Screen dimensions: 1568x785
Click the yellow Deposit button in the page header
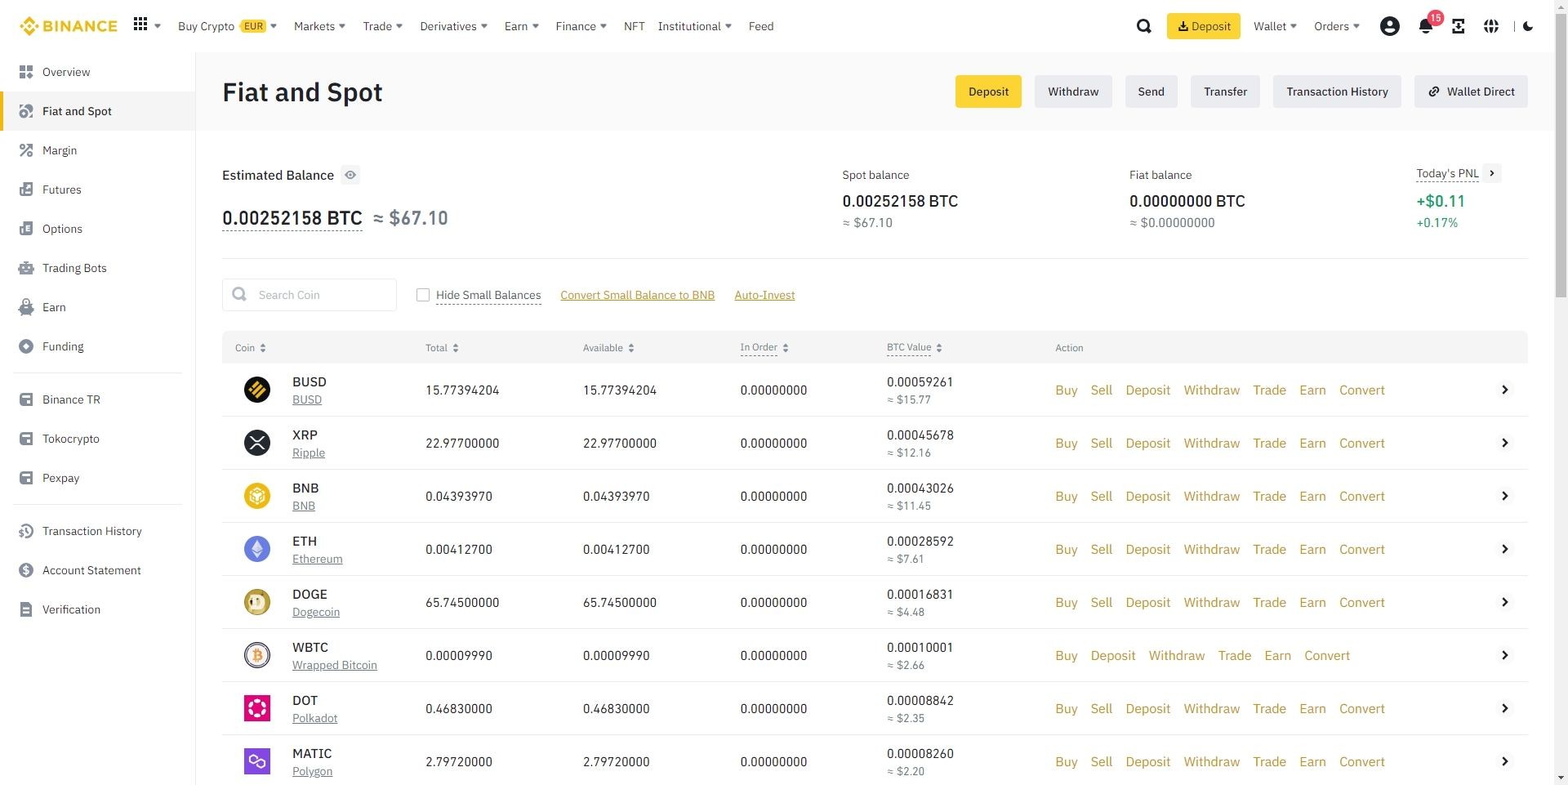(988, 91)
